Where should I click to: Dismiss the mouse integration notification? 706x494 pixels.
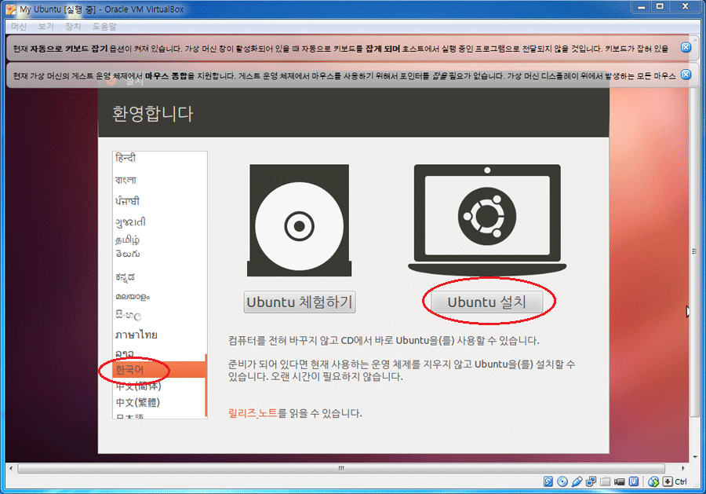tap(686, 75)
